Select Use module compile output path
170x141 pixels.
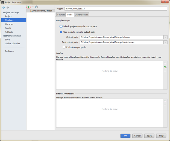click(x=61, y=32)
